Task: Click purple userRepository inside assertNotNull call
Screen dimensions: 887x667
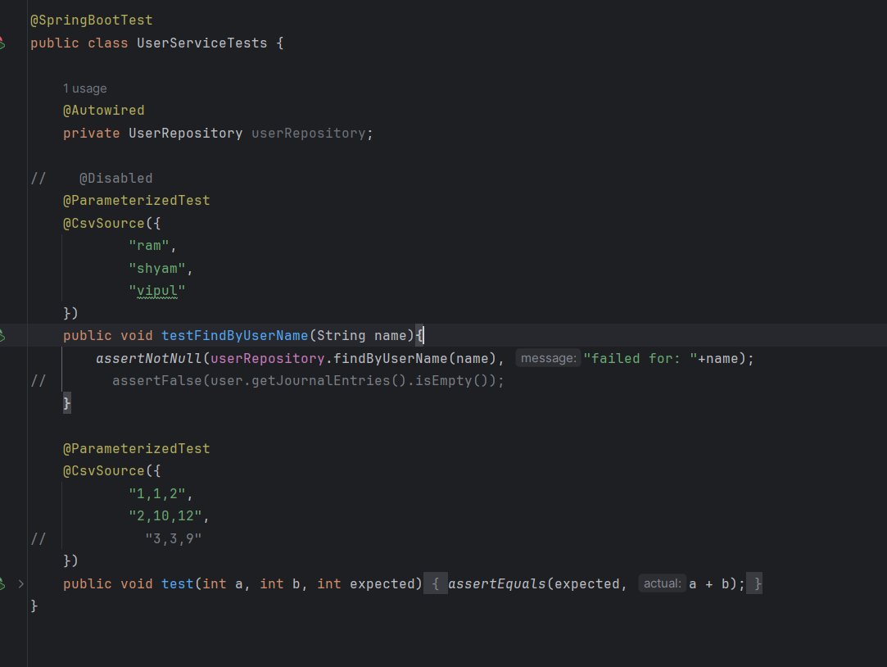Action: point(268,358)
